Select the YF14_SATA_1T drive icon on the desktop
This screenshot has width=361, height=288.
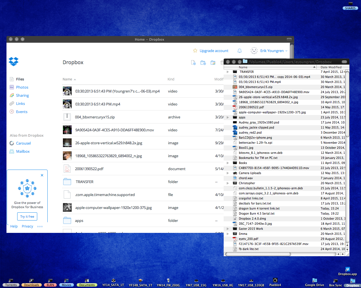[113, 280]
